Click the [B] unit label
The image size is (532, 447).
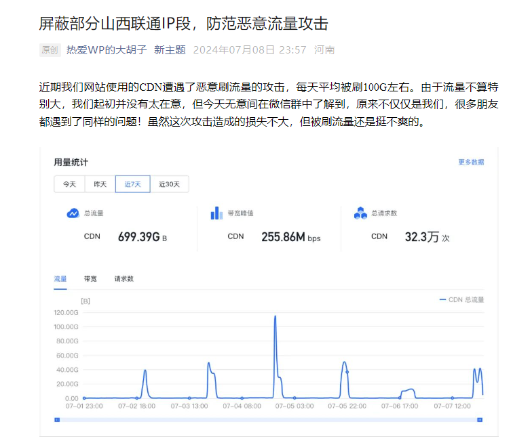pos(85,301)
